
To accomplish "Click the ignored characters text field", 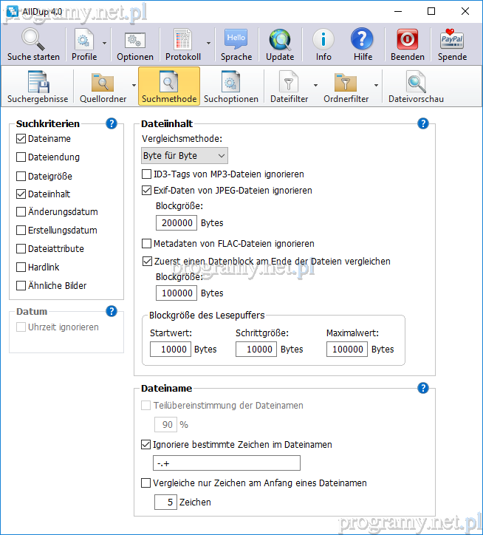I will (x=226, y=463).
